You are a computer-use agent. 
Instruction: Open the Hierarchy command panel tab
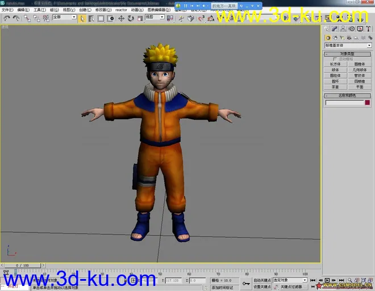coord(343,29)
